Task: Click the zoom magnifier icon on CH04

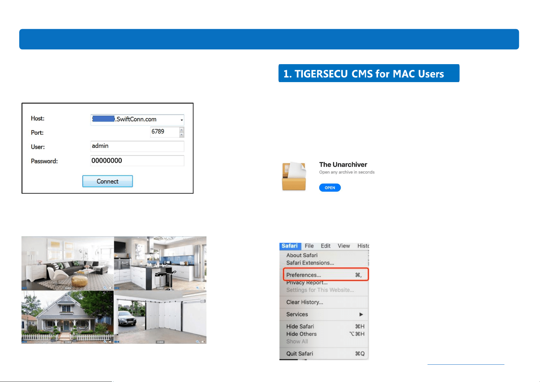Action: point(198,342)
